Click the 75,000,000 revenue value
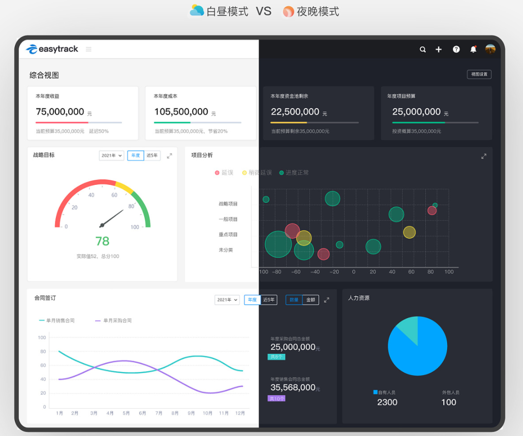Screen dimensions: 523x436 click(x=60, y=111)
